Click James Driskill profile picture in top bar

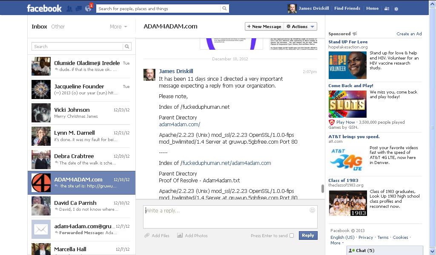click(x=292, y=8)
